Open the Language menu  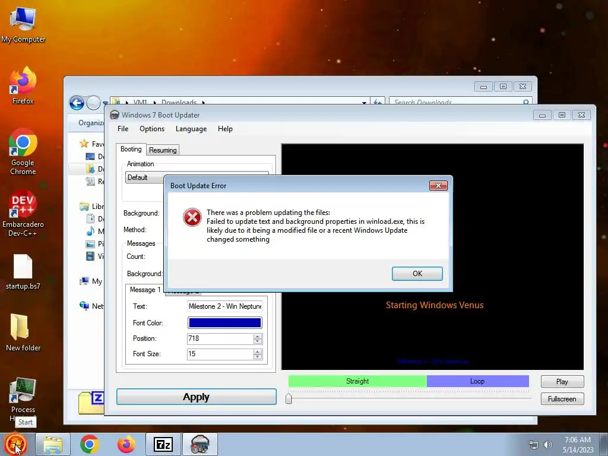(191, 129)
